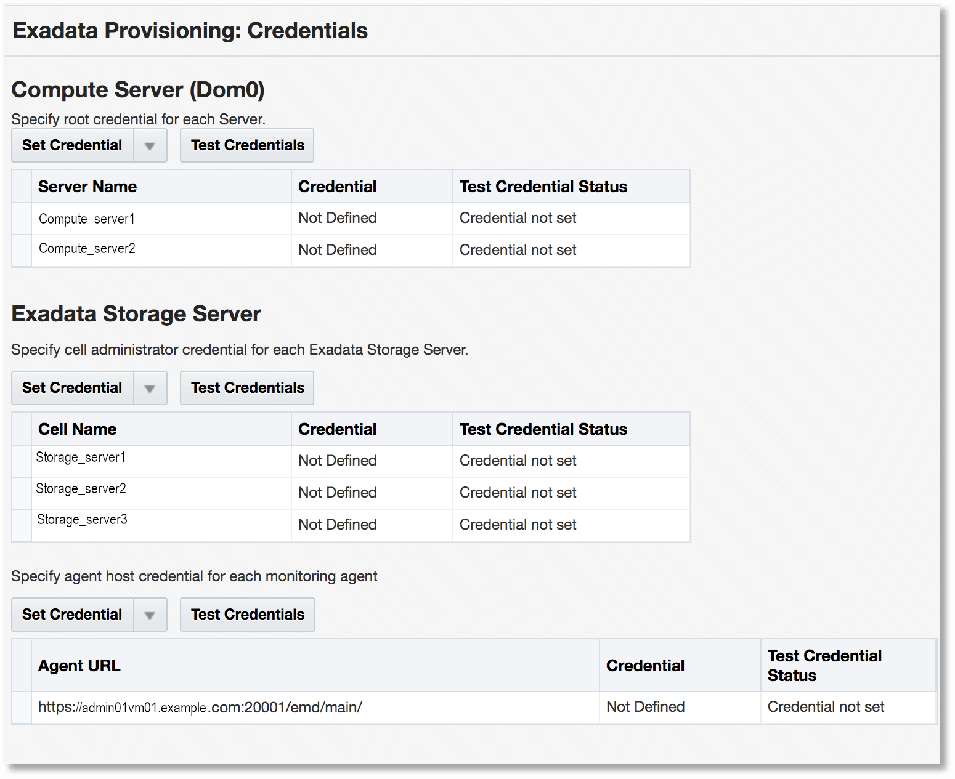Click Test Credentials under Compute Server section
The image size is (955, 779).
pos(246,145)
